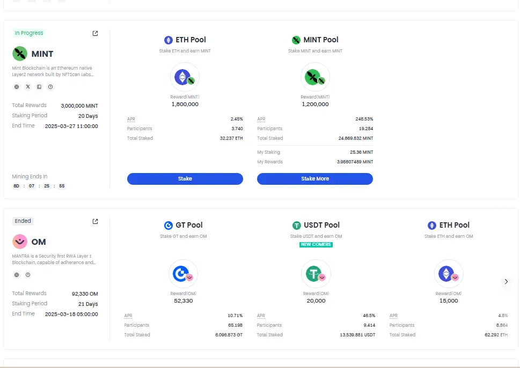Click large USDT reward token image
520x368 pixels.
[x=316, y=274]
